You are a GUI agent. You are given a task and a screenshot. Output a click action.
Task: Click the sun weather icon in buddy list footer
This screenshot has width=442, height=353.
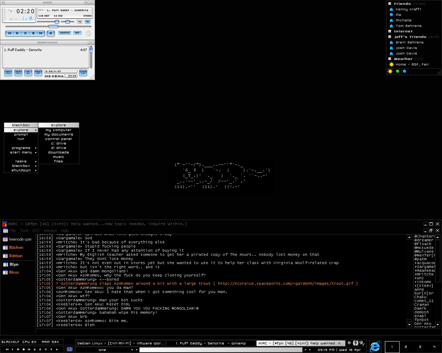pos(390,71)
